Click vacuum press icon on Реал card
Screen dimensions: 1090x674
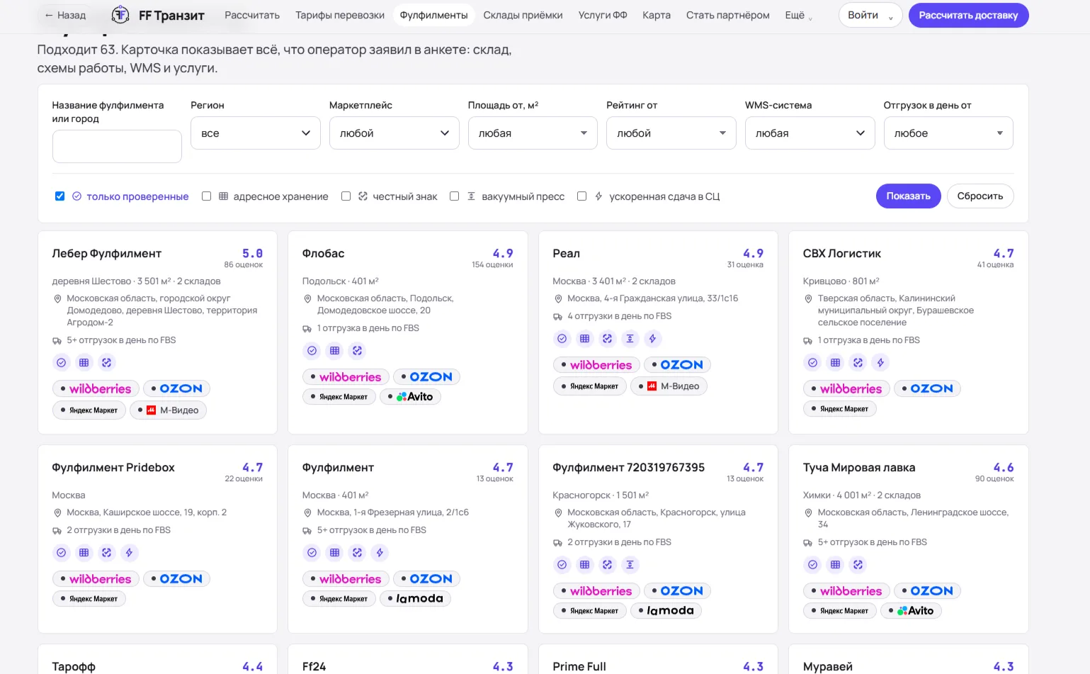click(630, 339)
